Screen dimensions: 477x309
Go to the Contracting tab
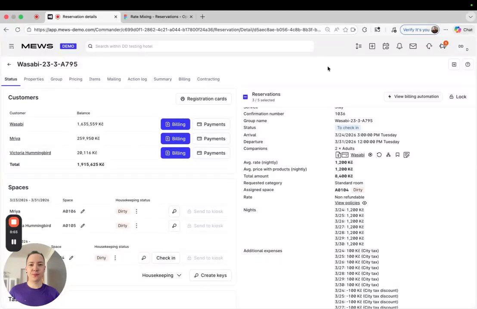(x=208, y=79)
